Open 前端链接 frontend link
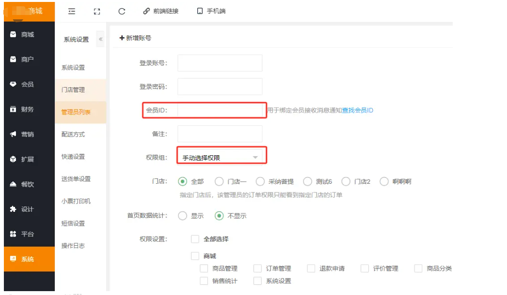The image size is (507, 295). [x=161, y=11]
